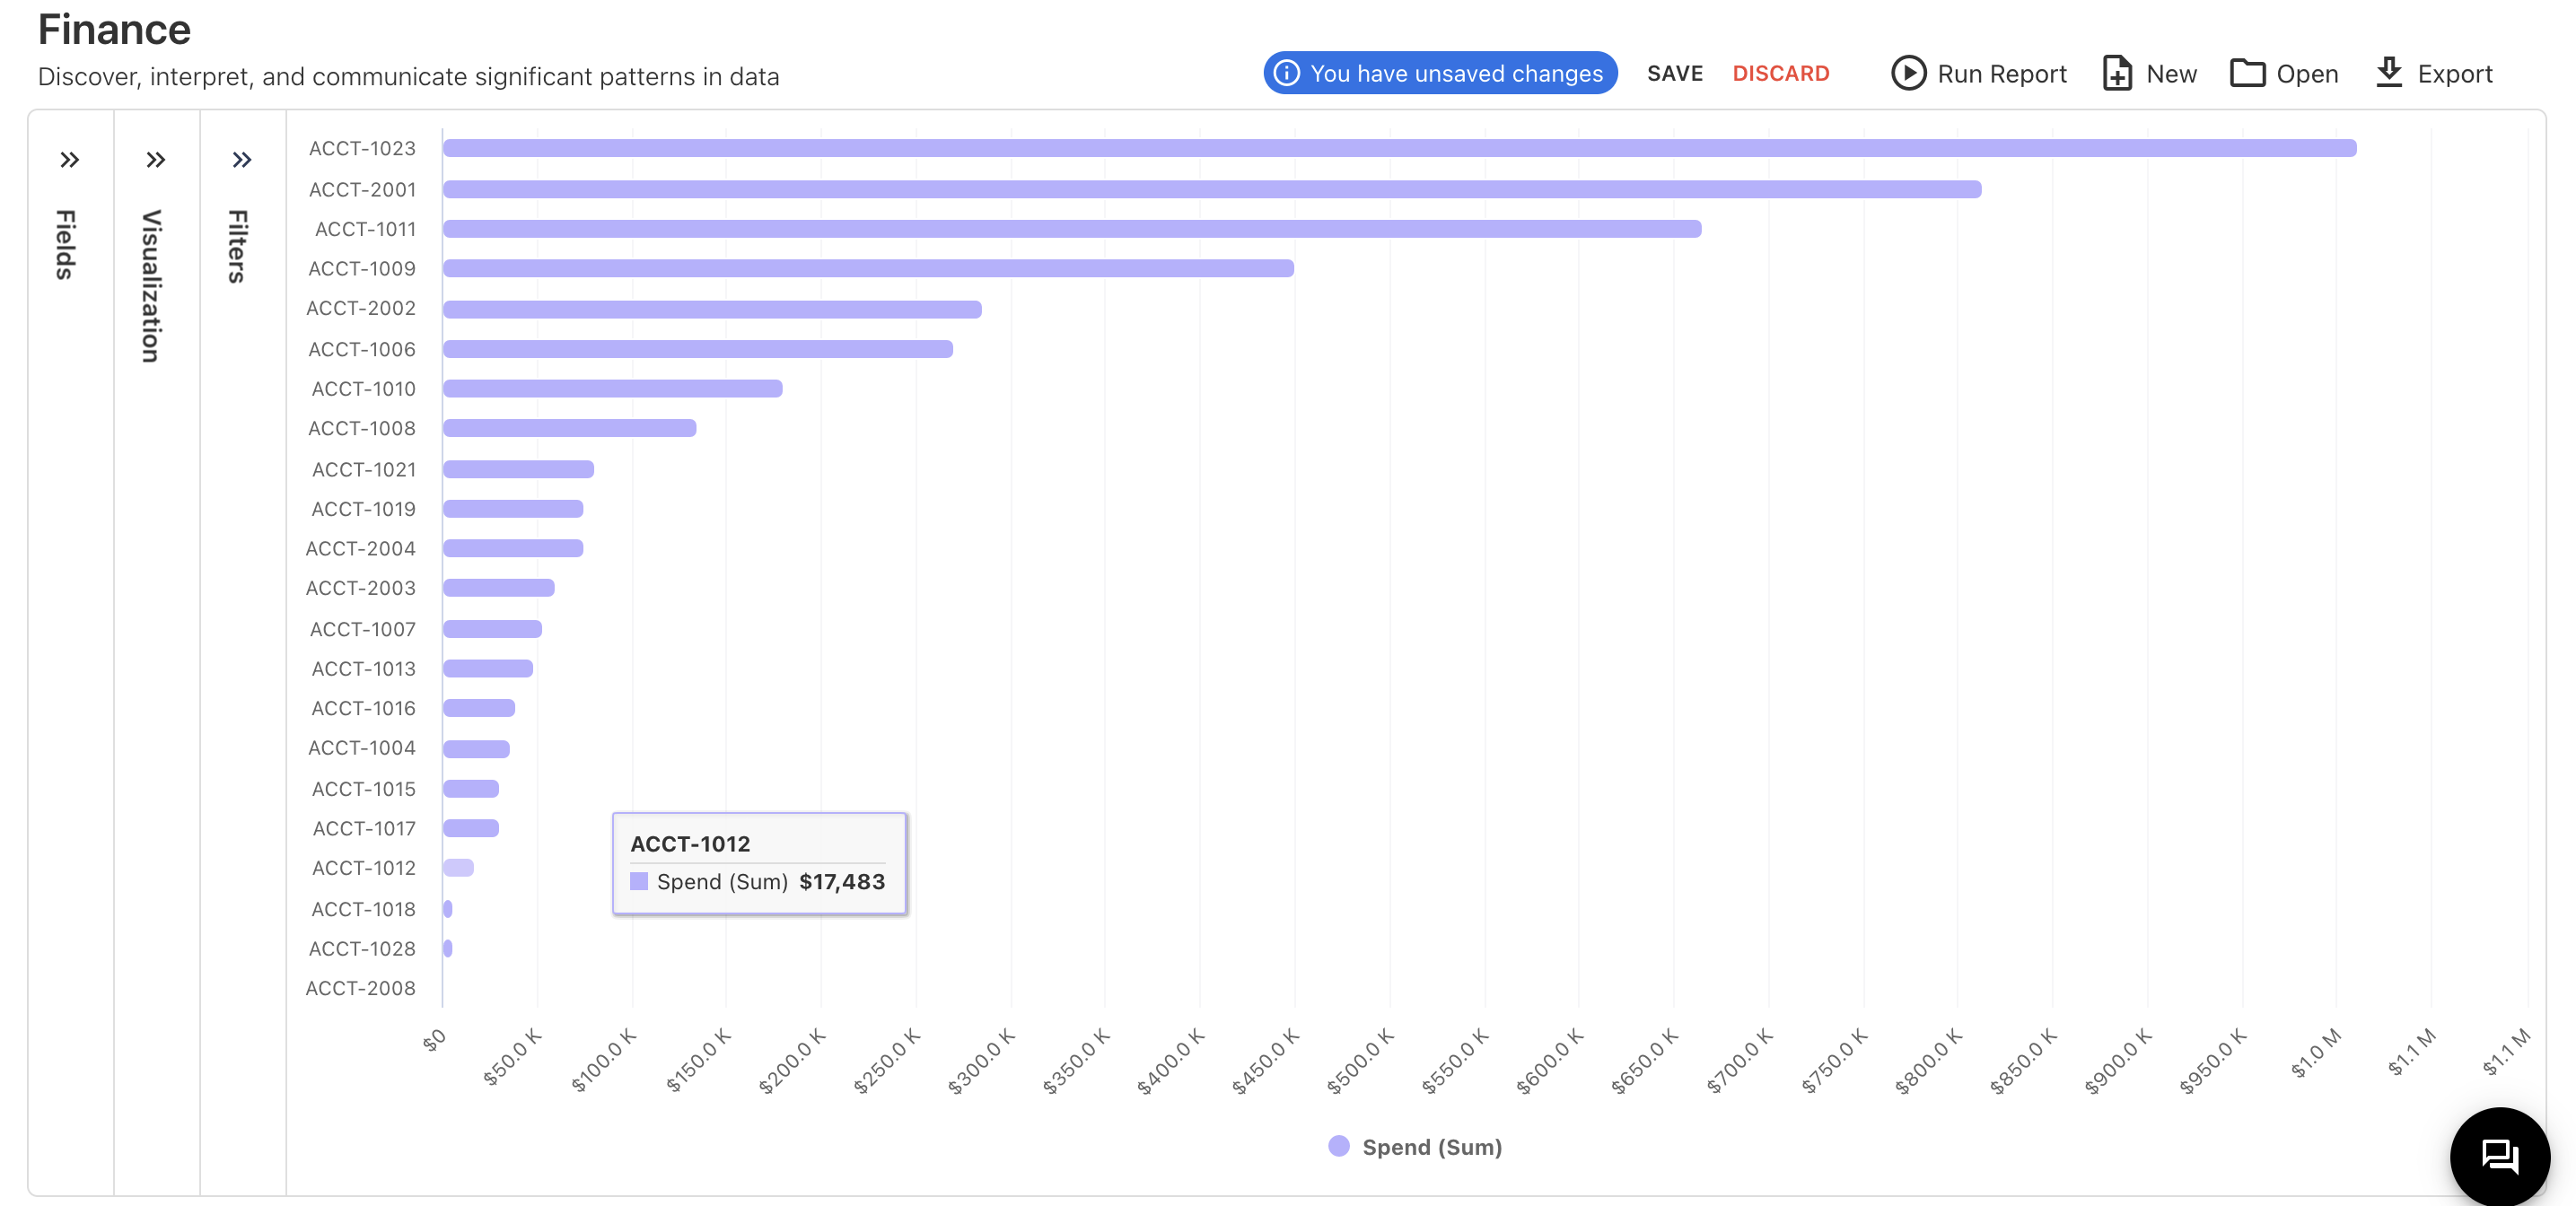Click the highlighted ACCT-1012 bar
This screenshot has width=2576, height=1206.
[x=458, y=868]
